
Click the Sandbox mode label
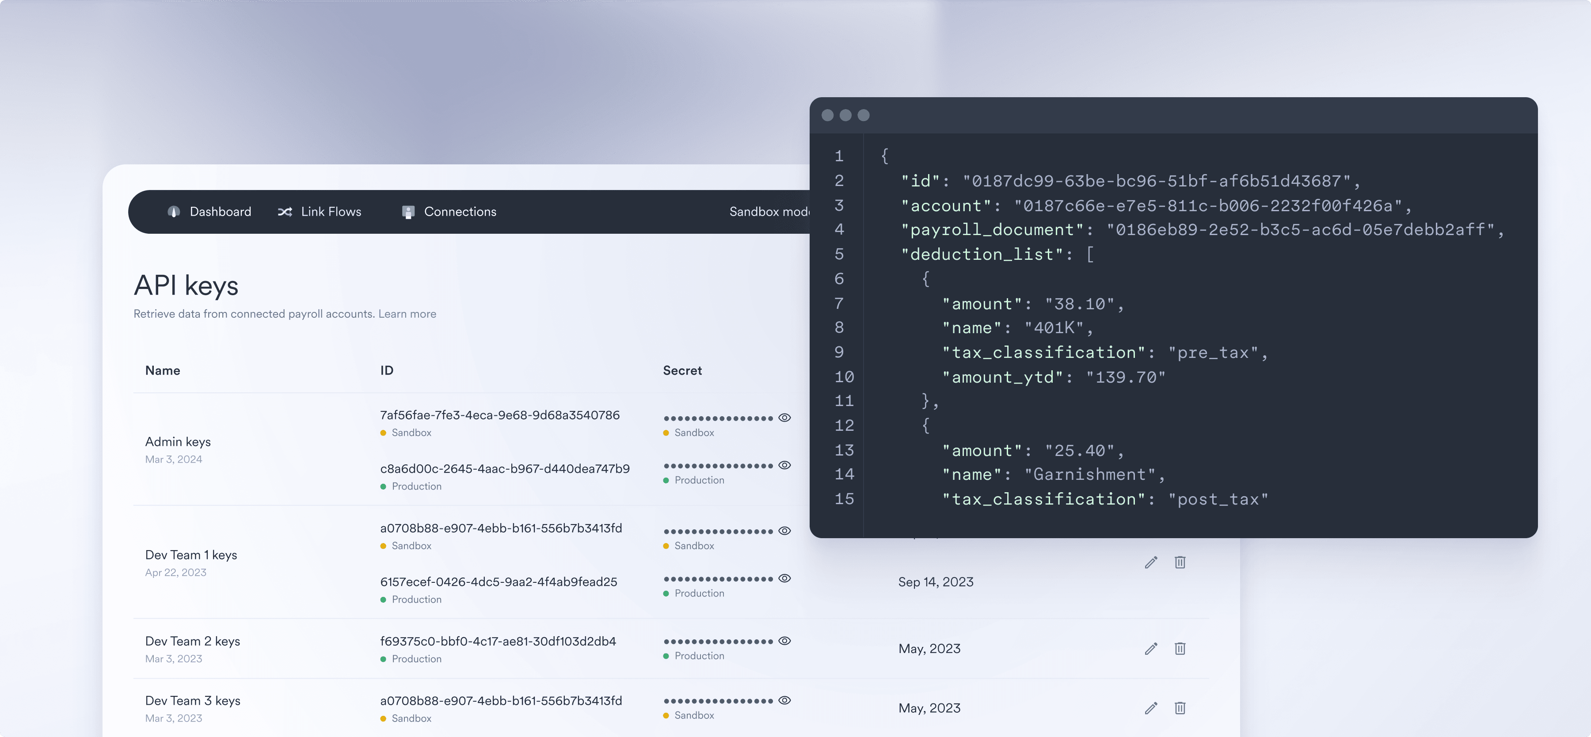769,212
